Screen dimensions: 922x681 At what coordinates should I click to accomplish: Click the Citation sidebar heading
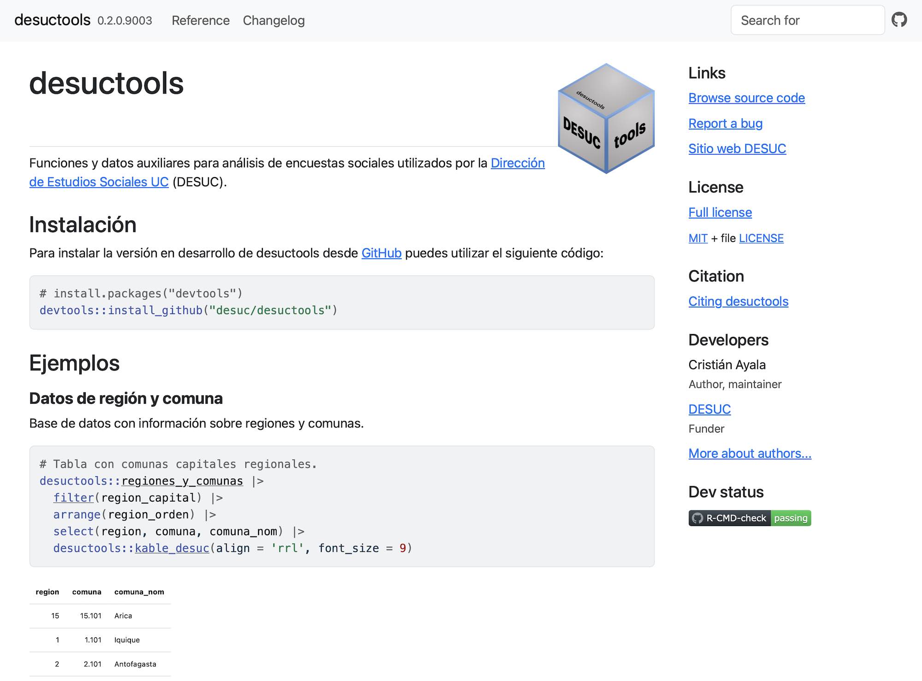(716, 276)
